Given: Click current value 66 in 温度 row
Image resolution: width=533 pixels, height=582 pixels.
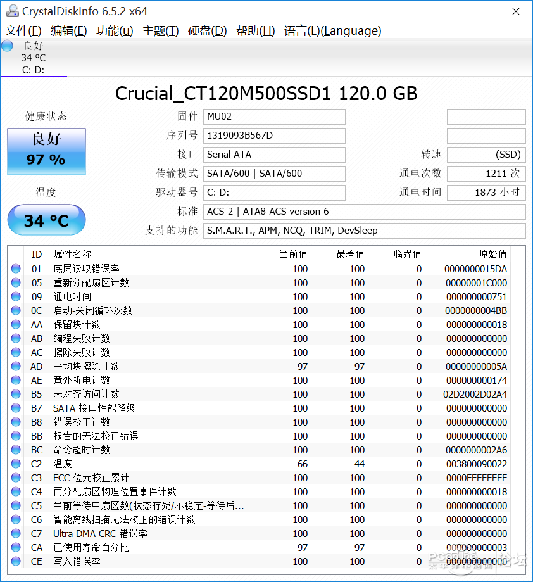Looking at the screenshot, I should 303,464.
